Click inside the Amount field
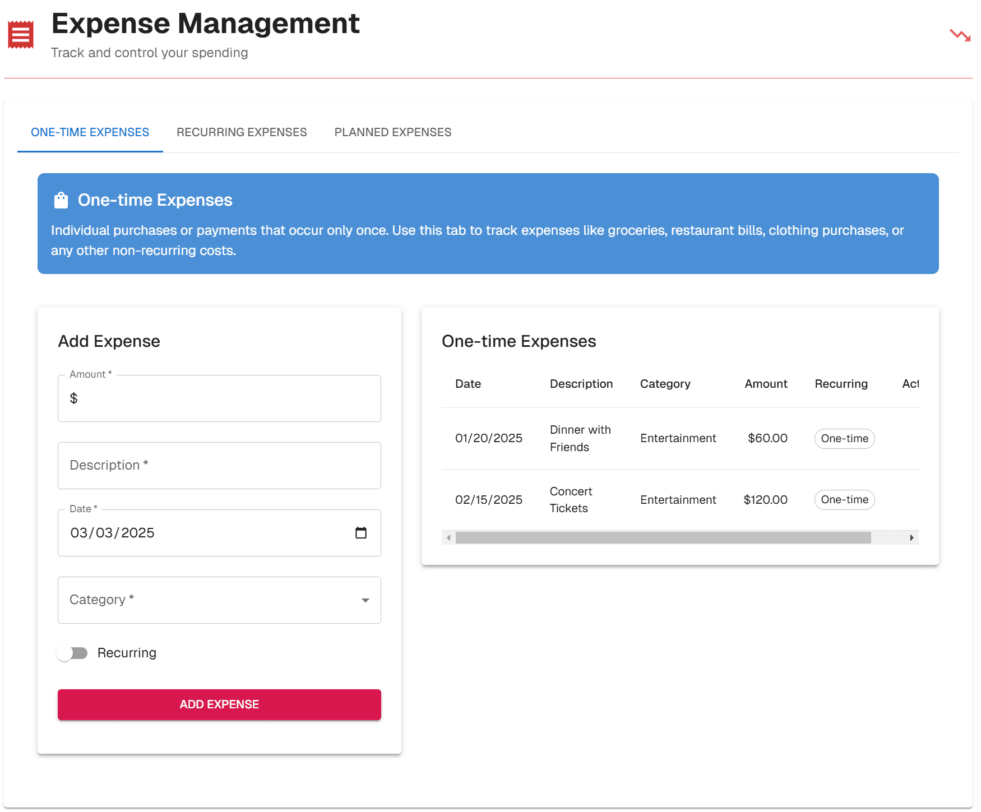 [219, 398]
